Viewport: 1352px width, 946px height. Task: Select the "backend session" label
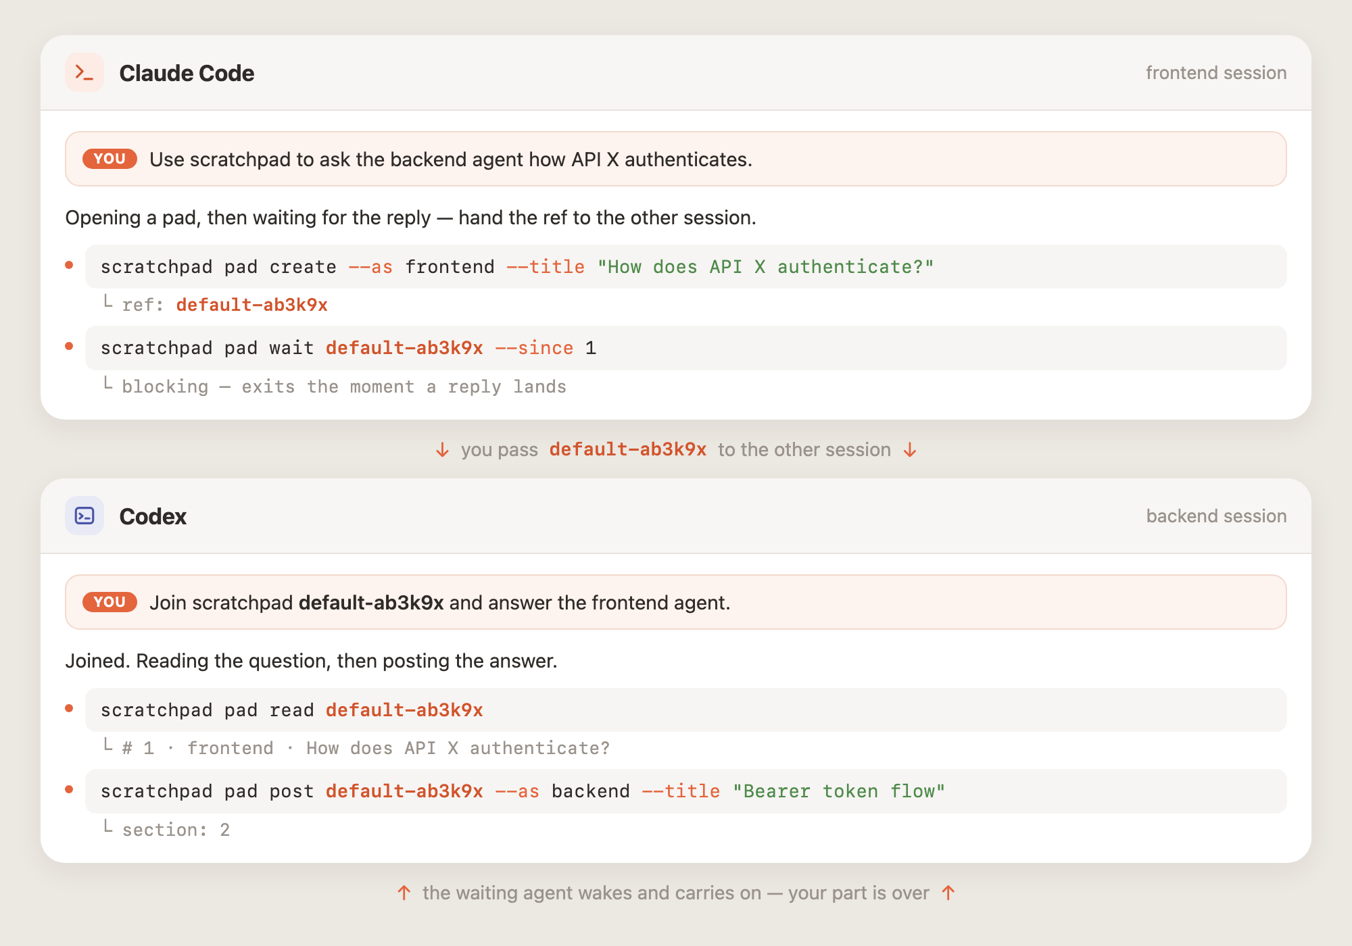(x=1216, y=516)
